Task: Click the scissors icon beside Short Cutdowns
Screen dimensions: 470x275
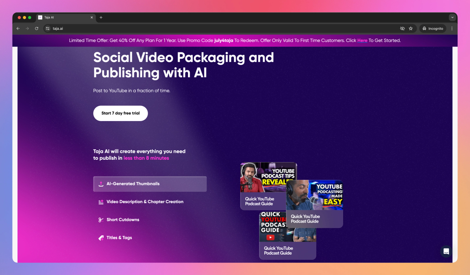Action: click(101, 220)
